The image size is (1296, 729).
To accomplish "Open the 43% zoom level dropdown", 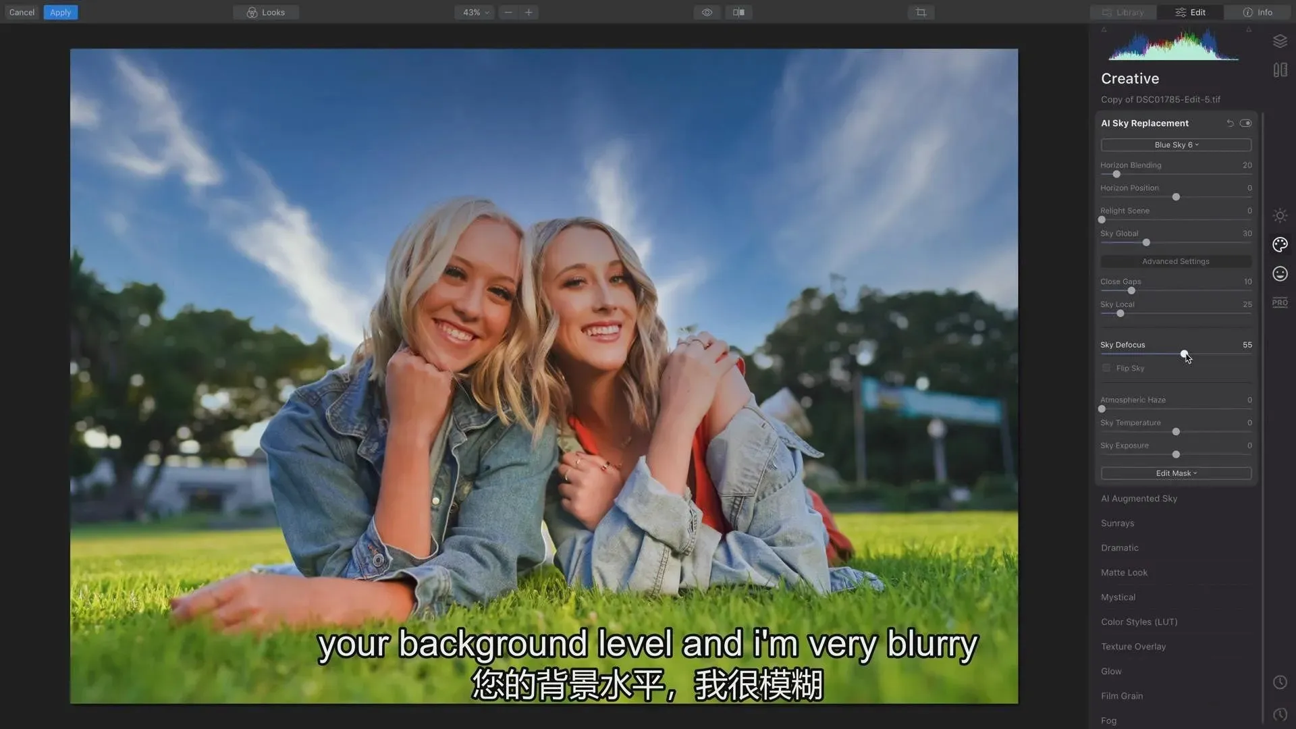I will [475, 12].
